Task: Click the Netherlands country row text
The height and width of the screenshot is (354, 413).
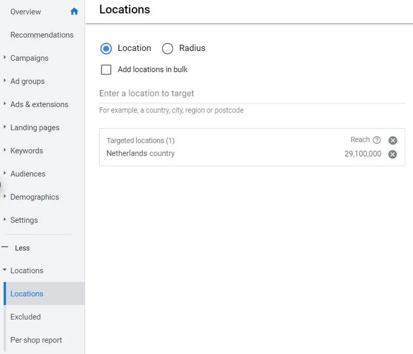Action: (140, 154)
